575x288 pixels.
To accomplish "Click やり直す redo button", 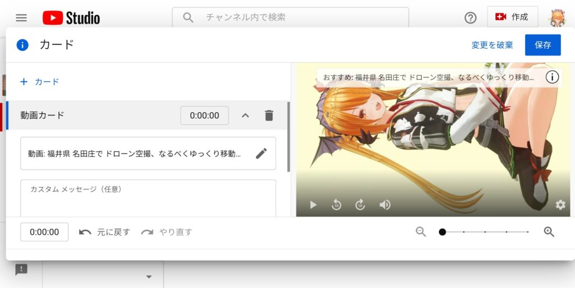I will click(166, 232).
